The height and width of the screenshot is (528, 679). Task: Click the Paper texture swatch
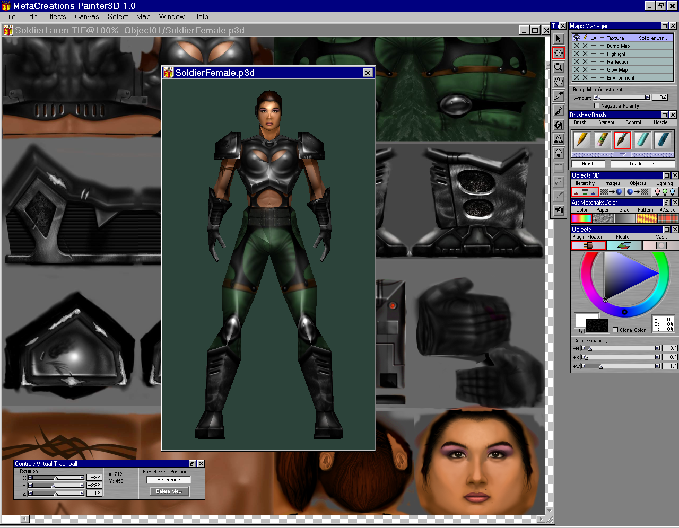point(603,218)
